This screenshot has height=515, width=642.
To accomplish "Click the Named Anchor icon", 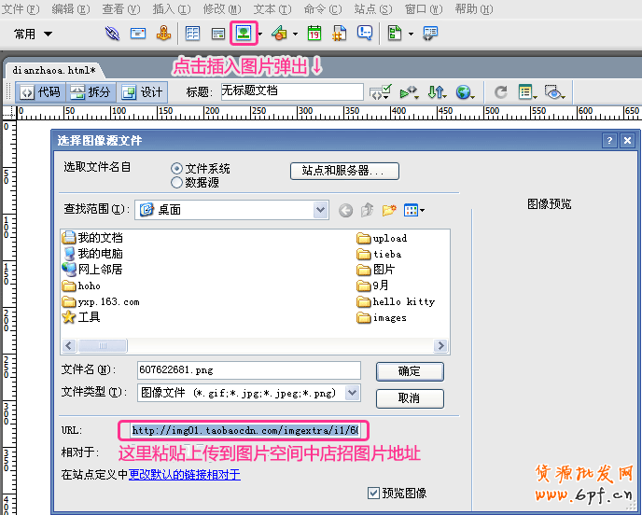I will (x=163, y=34).
